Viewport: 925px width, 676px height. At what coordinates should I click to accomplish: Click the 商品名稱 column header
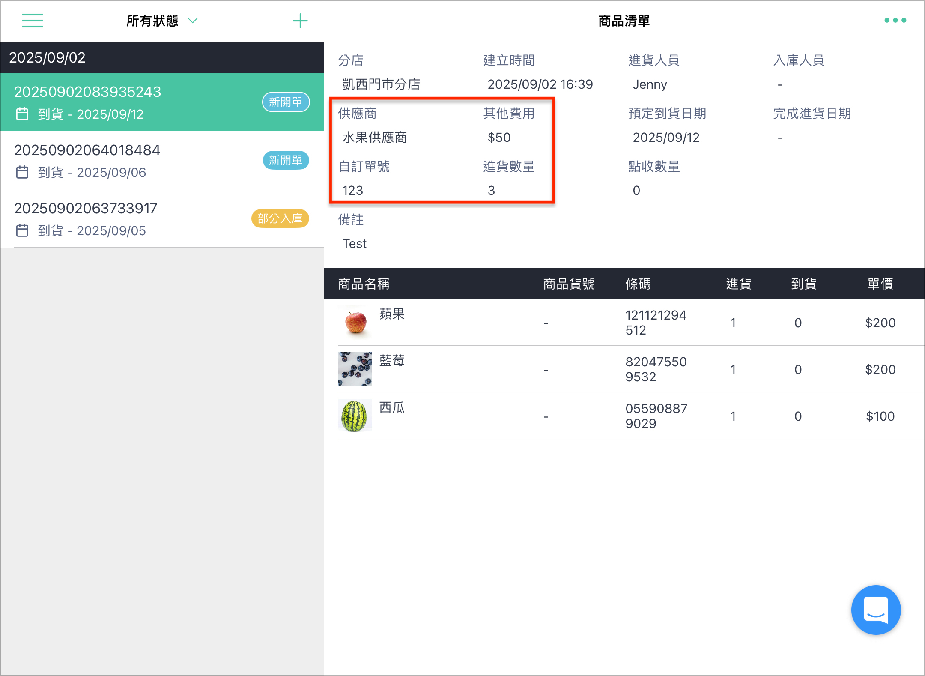coord(364,284)
